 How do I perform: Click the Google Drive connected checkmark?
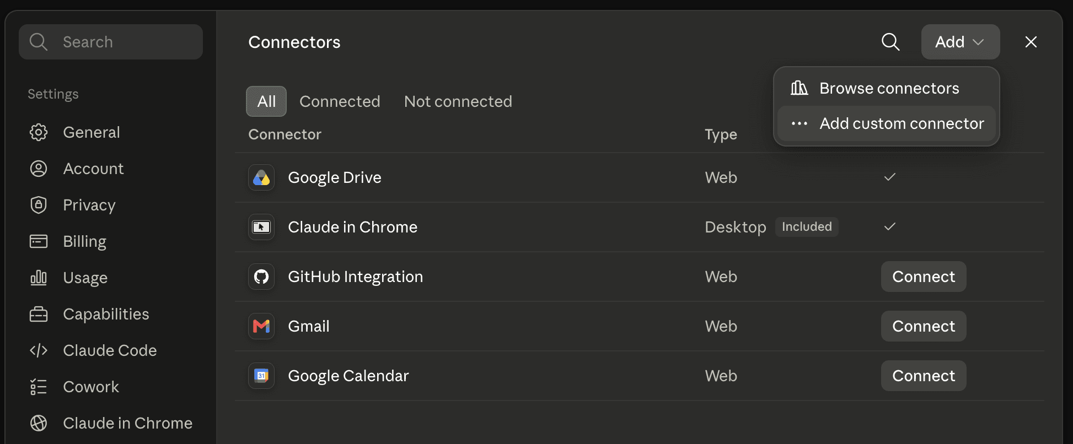(x=889, y=177)
